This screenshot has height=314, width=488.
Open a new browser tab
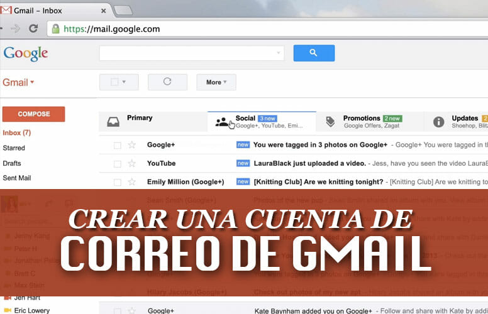pyautogui.click(x=123, y=11)
